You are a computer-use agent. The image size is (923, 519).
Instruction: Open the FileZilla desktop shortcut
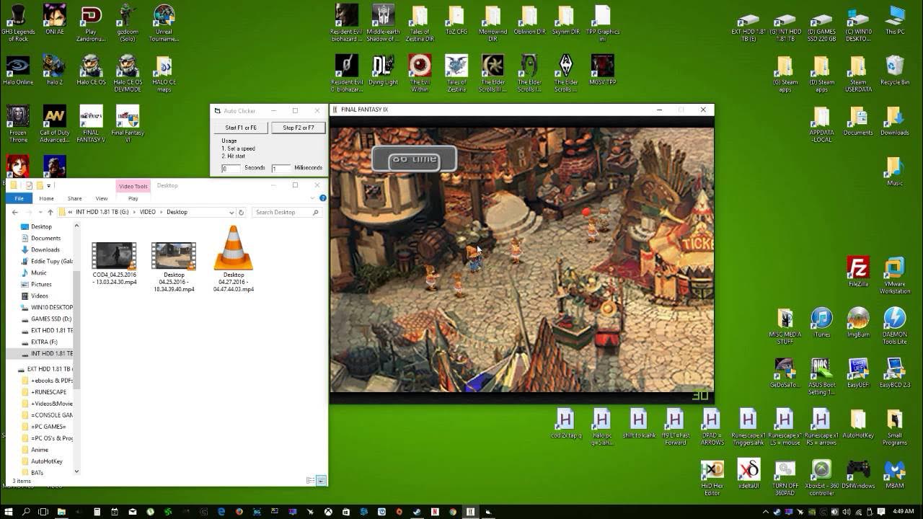(858, 272)
